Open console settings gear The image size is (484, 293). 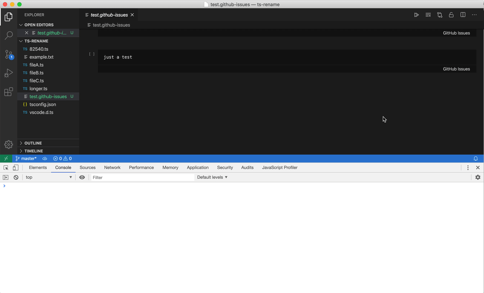click(478, 177)
